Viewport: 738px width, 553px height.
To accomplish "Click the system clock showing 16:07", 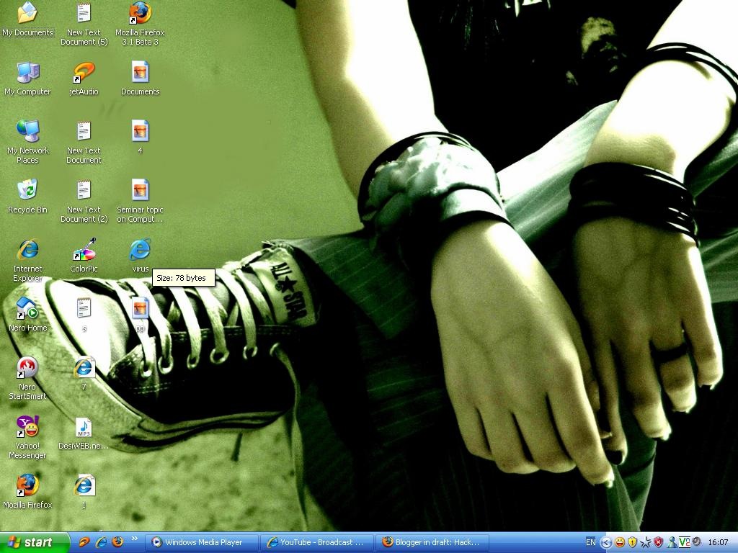I will (x=718, y=542).
